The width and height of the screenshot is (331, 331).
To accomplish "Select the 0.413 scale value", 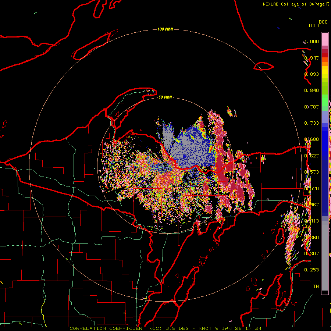I will click(x=312, y=221).
